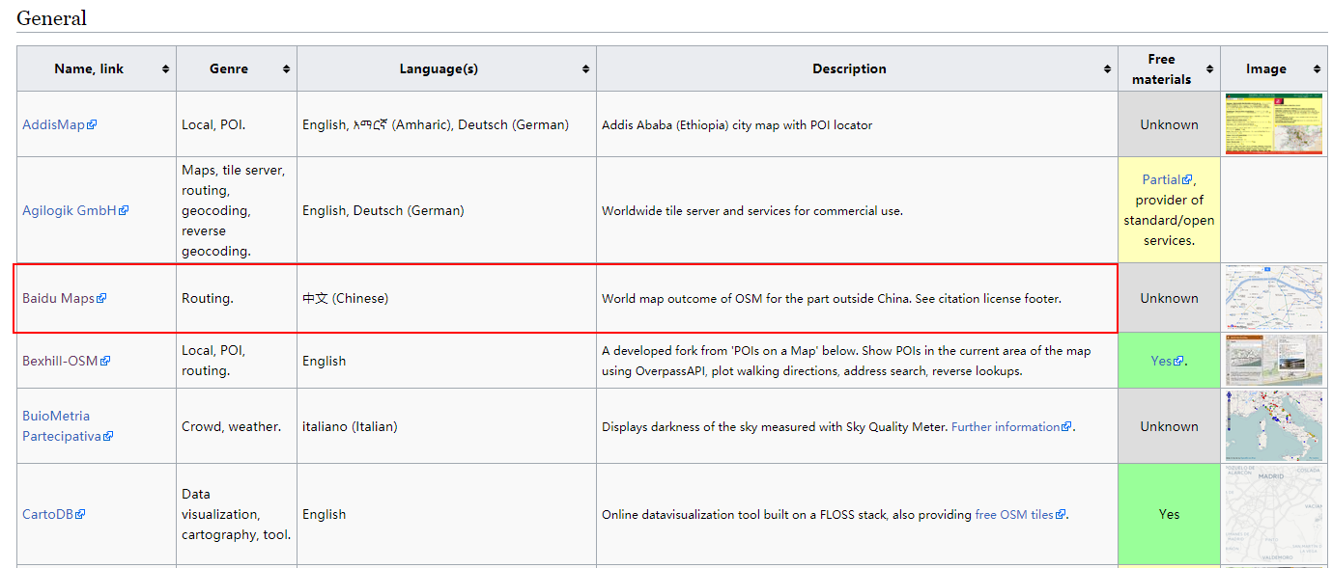Click Unknown cell in Baidu Maps row
Image resolution: width=1332 pixels, height=568 pixels.
[x=1169, y=298]
